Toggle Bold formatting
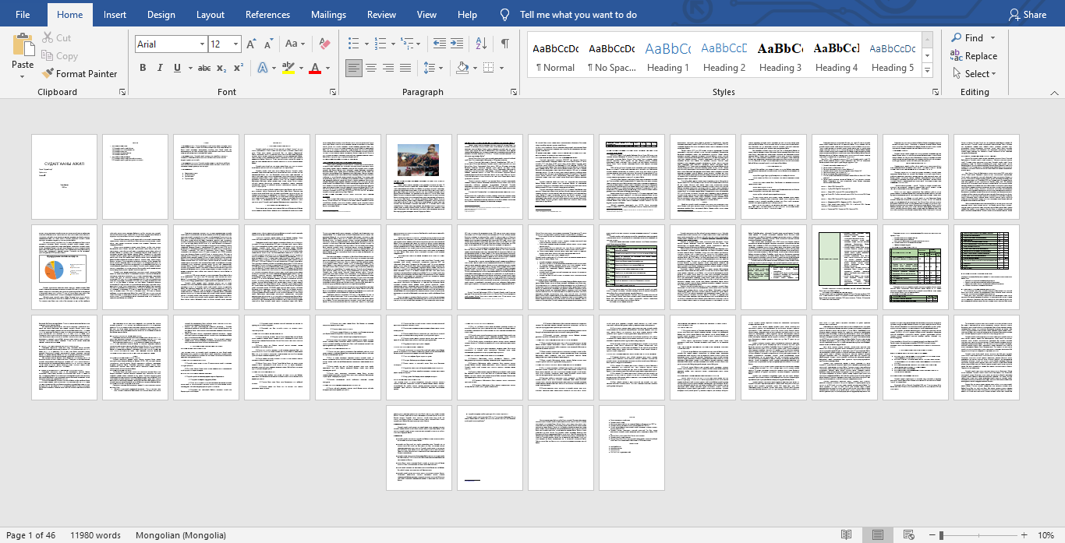The height and width of the screenshot is (543, 1065). [143, 68]
